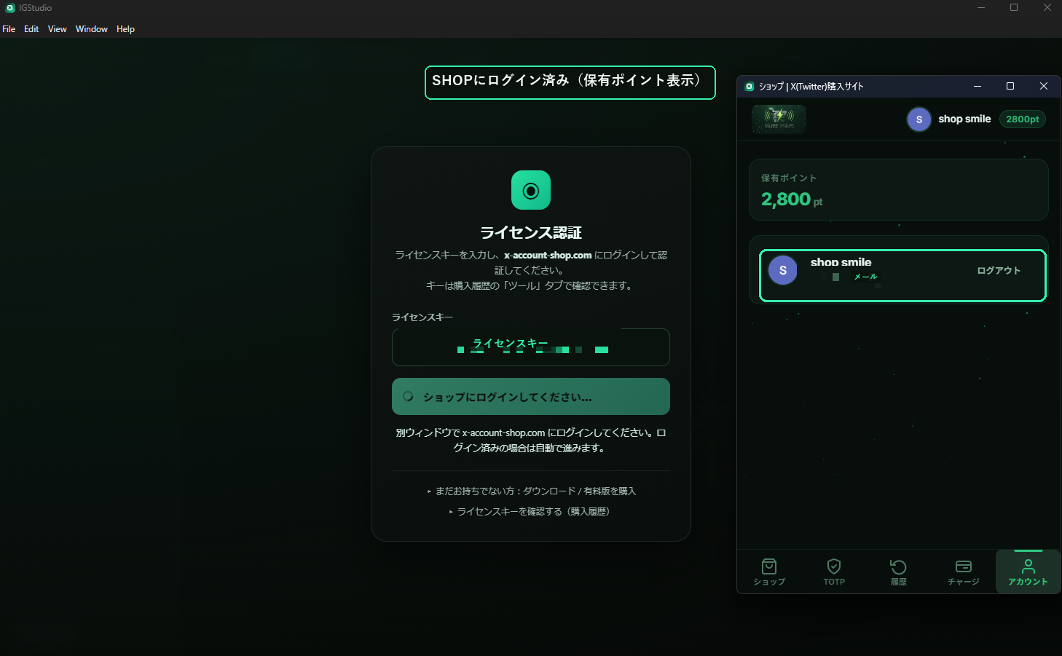Maximize the IGStudio main window
1062x656 pixels.
point(1014,8)
